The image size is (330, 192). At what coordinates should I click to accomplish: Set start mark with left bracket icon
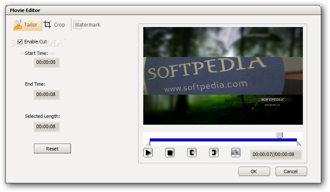(x=192, y=153)
